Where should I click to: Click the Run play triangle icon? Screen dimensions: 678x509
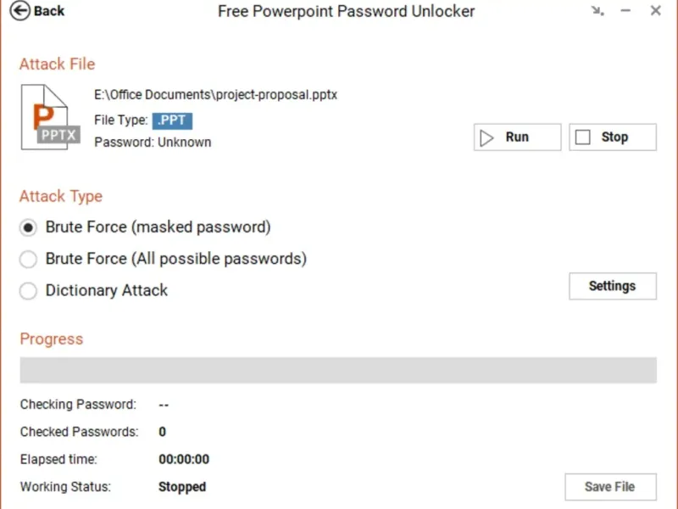tap(486, 137)
